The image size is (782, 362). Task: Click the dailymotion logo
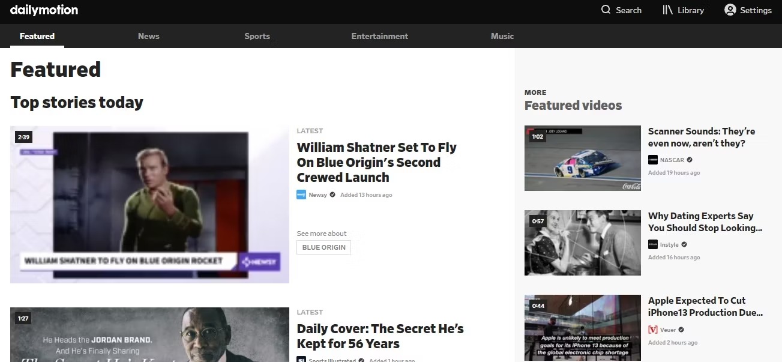pos(44,10)
